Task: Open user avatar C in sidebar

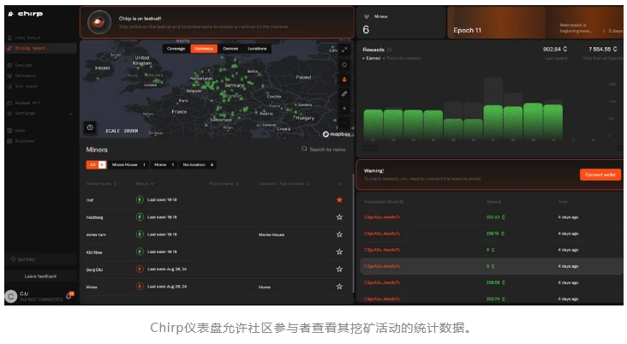Action: [x=11, y=296]
